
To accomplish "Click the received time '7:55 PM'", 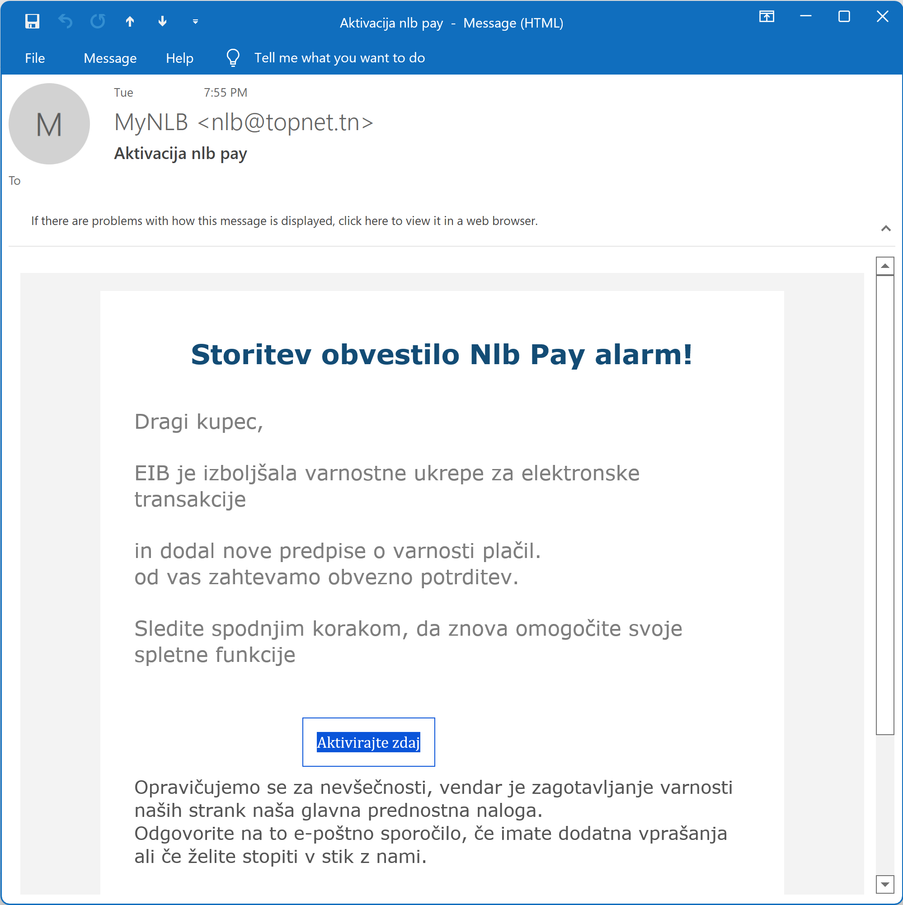I will [x=226, y=93].
